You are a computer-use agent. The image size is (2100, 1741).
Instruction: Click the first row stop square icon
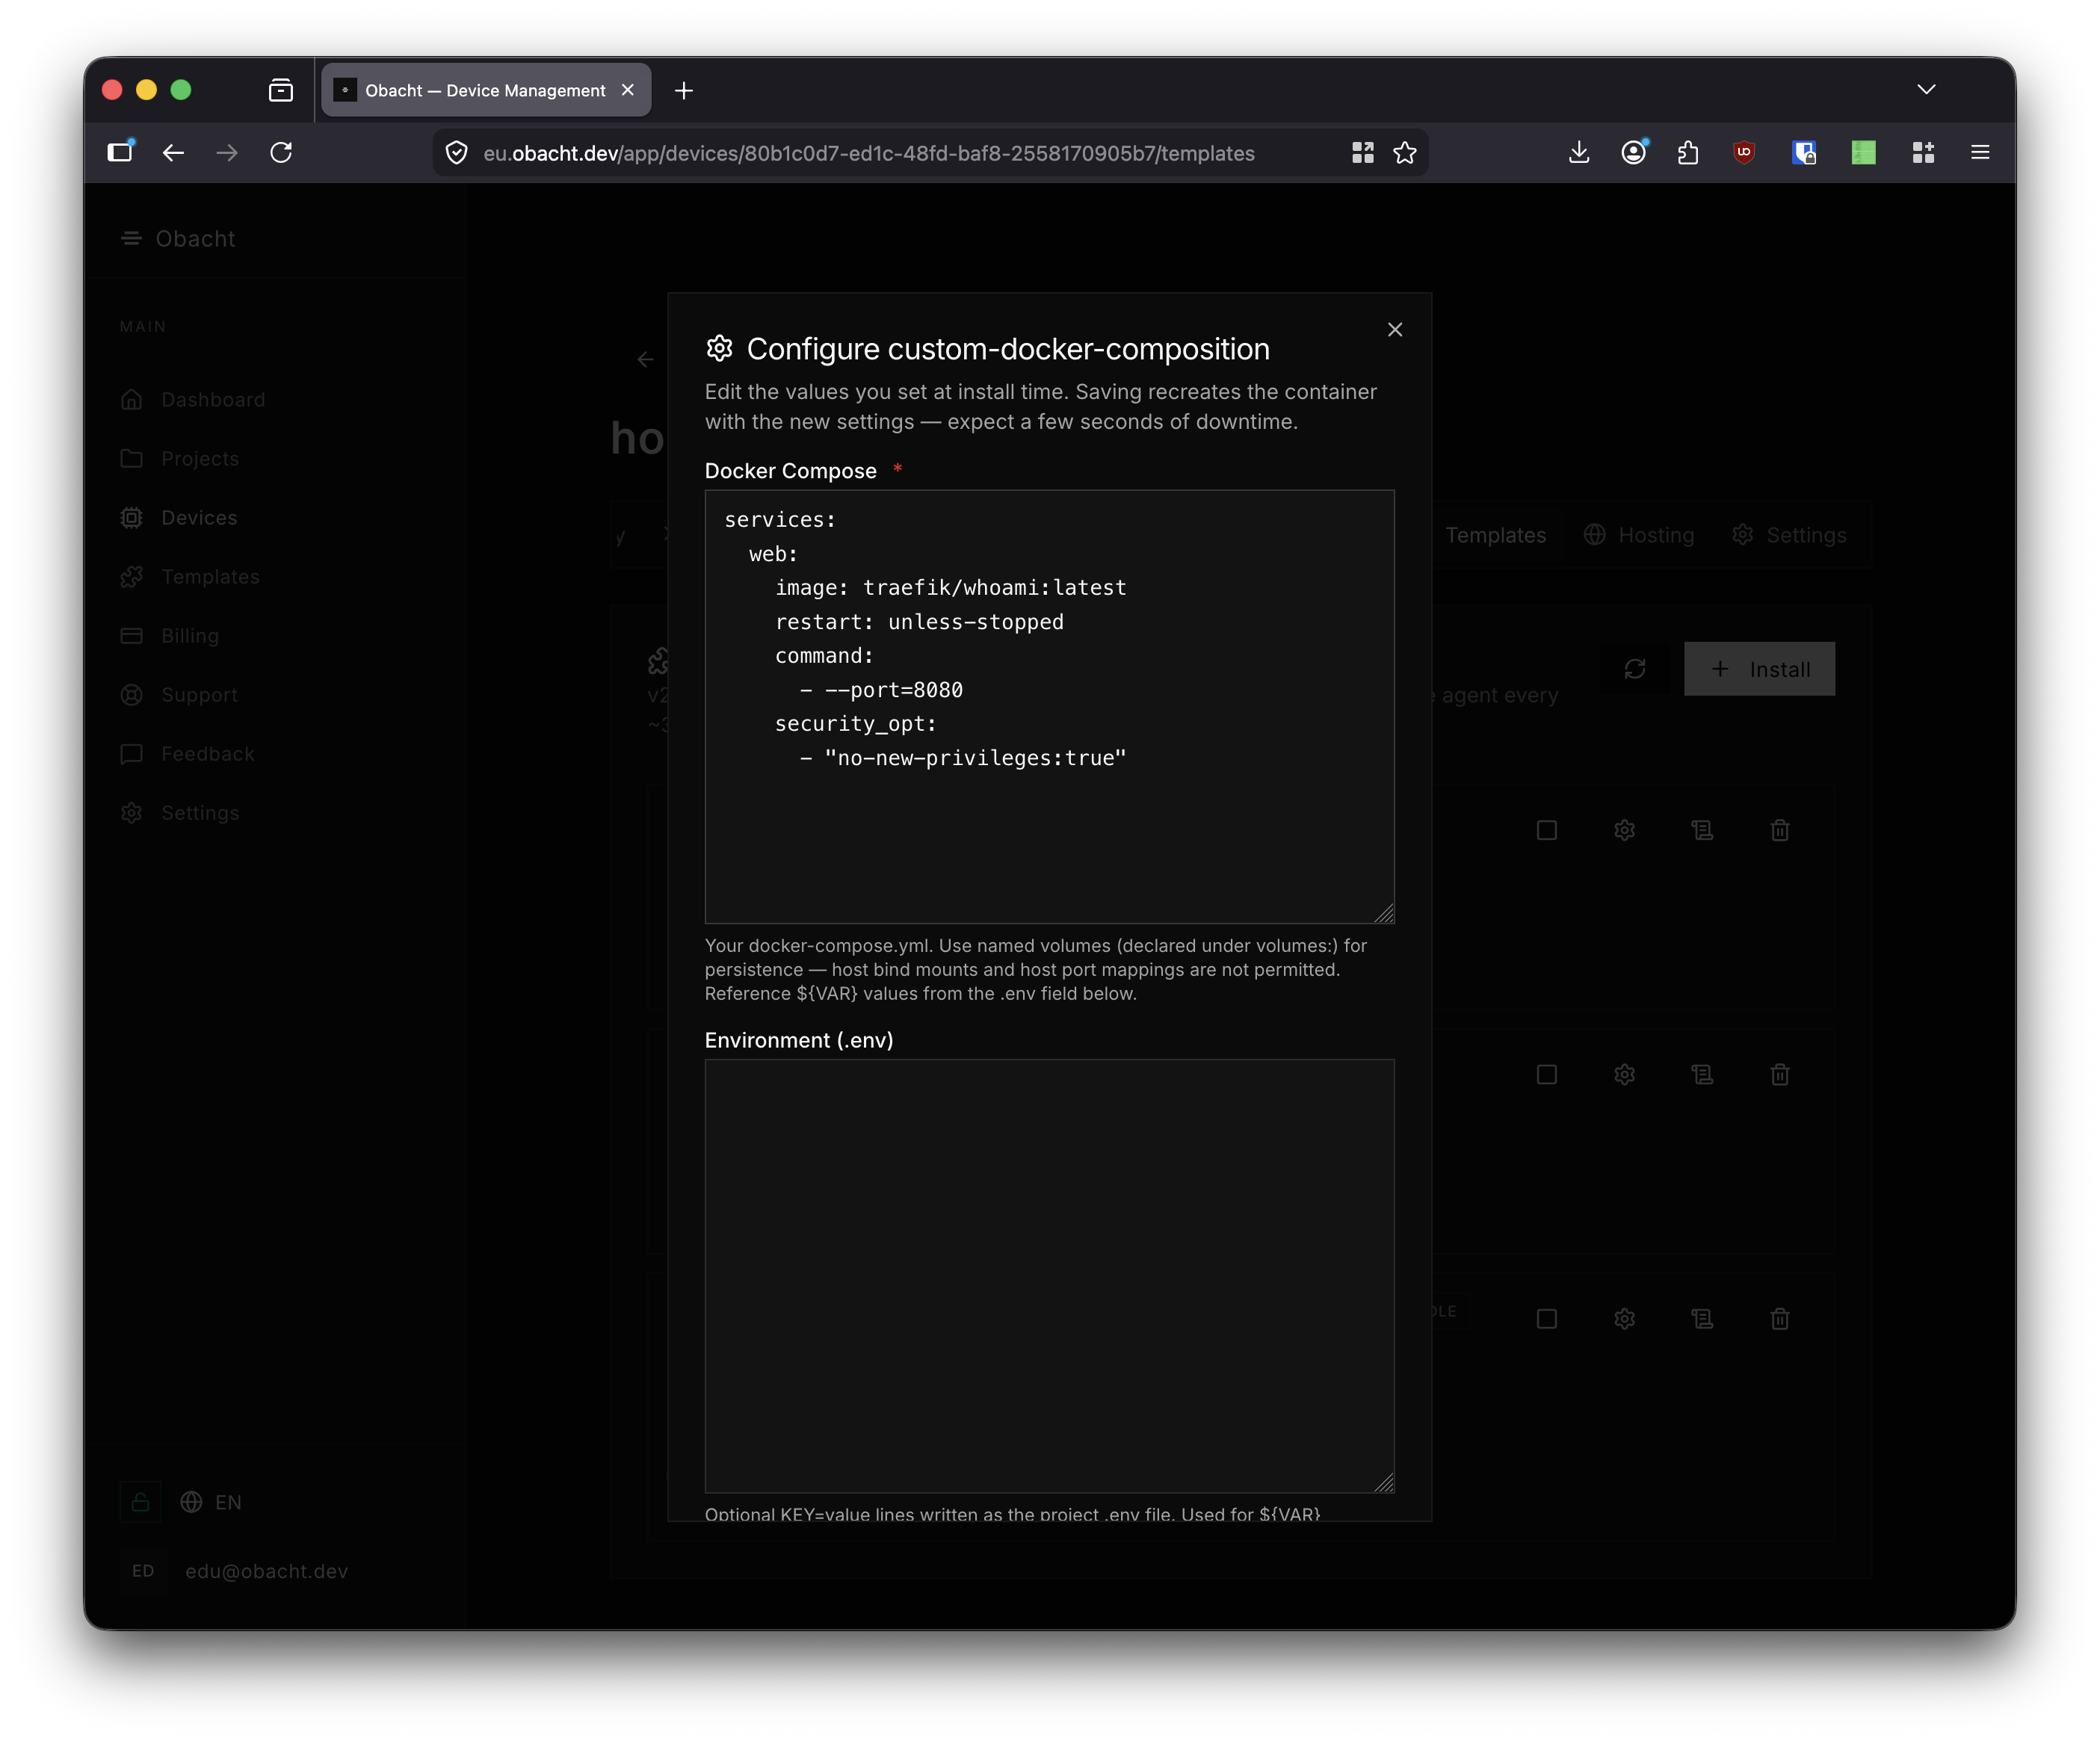[1547, 830]
